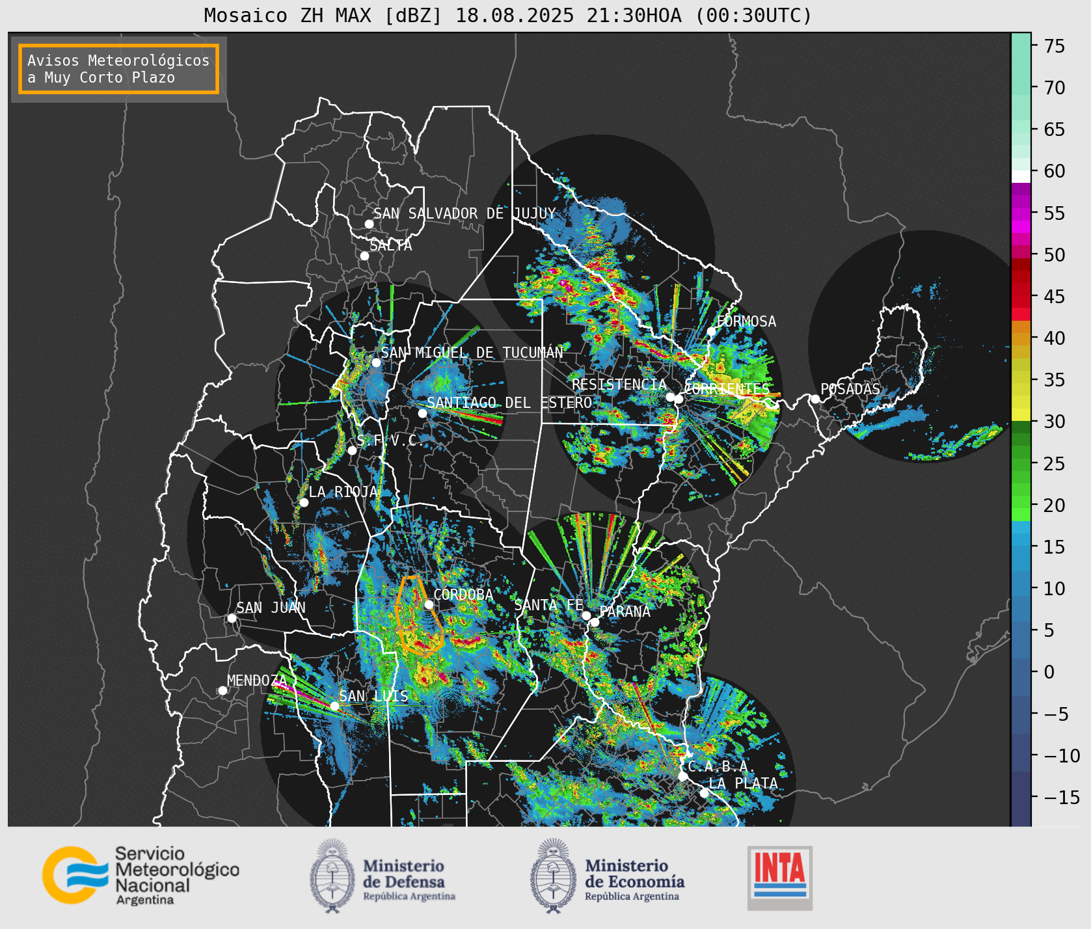Click the Ministerio de Defensa logo

click(x=383, y=876)
